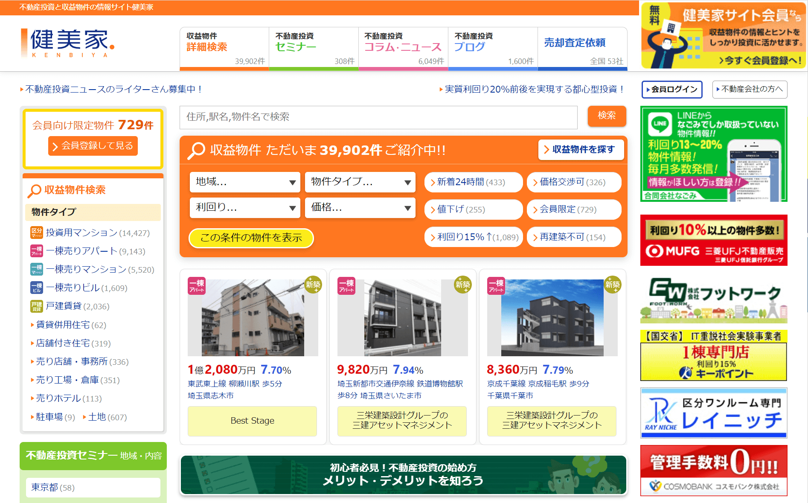Image resolution: width=808 pixels, height=503 pixels.
Task: Open the 鉄道博物館駅 apartment photo
Action: [403, 318]
